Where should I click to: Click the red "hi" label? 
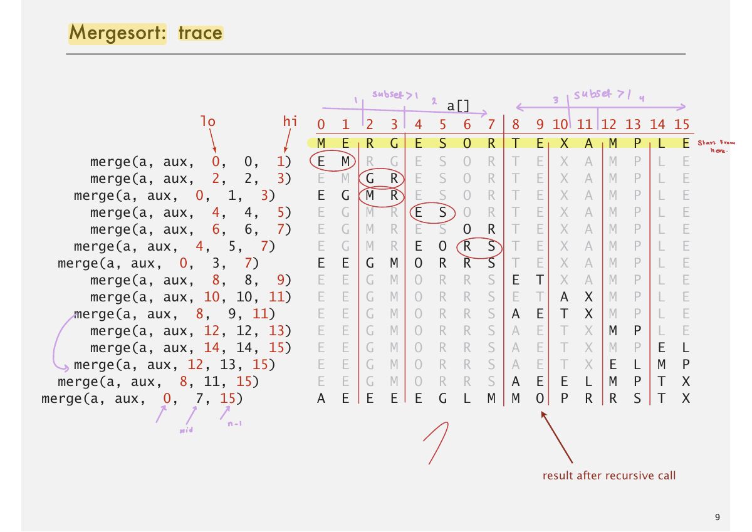(290, 121)
